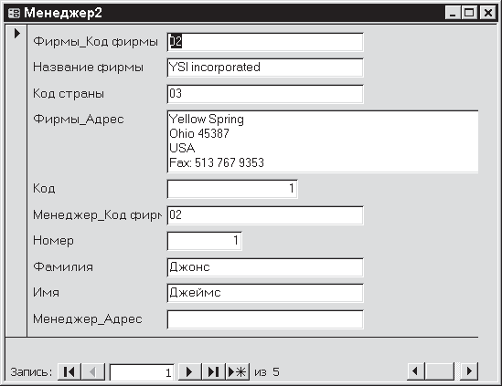Create new record with asterisk button

[x=238, y=371]
